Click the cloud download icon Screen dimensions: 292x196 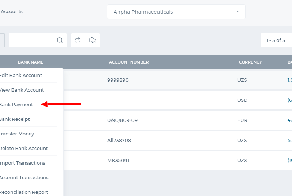(x=93, y=40)
